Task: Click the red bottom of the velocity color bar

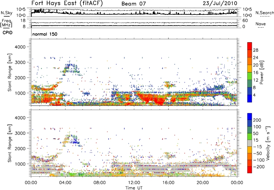Action: point(250,170)
